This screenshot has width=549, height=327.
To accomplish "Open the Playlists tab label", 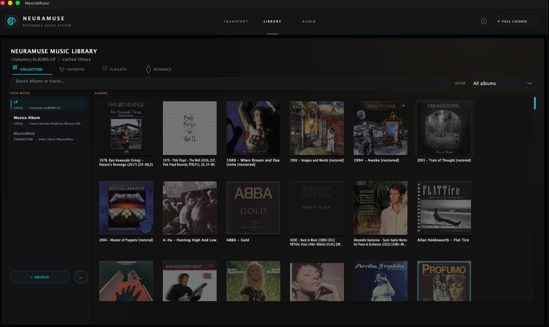I will pos(118,69).
